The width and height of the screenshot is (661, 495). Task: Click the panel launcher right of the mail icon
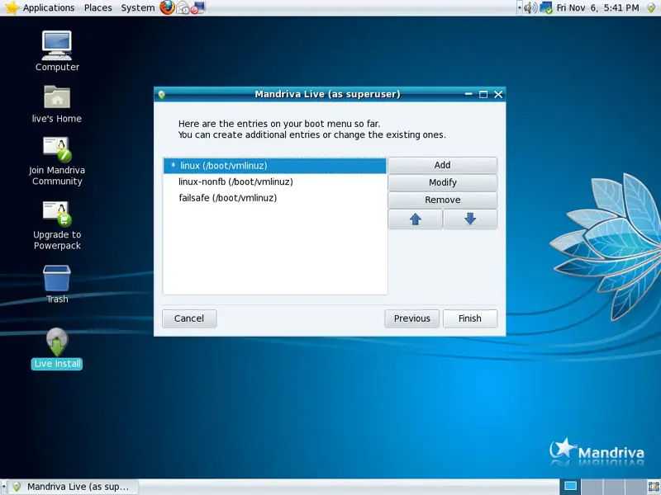tap(197, 7)
